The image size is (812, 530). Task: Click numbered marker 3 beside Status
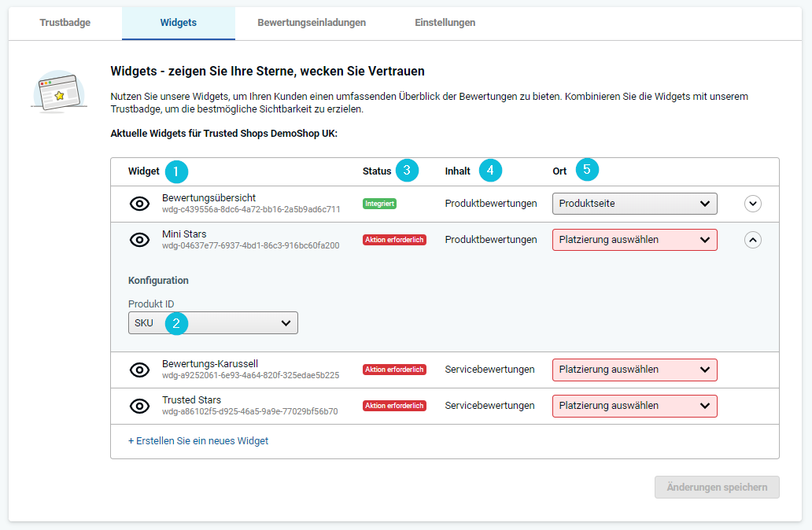407,170
